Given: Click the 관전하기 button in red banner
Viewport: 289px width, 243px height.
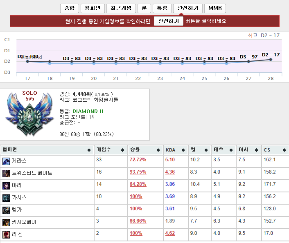Looking at the screenshot, I should tap(169, 21).
